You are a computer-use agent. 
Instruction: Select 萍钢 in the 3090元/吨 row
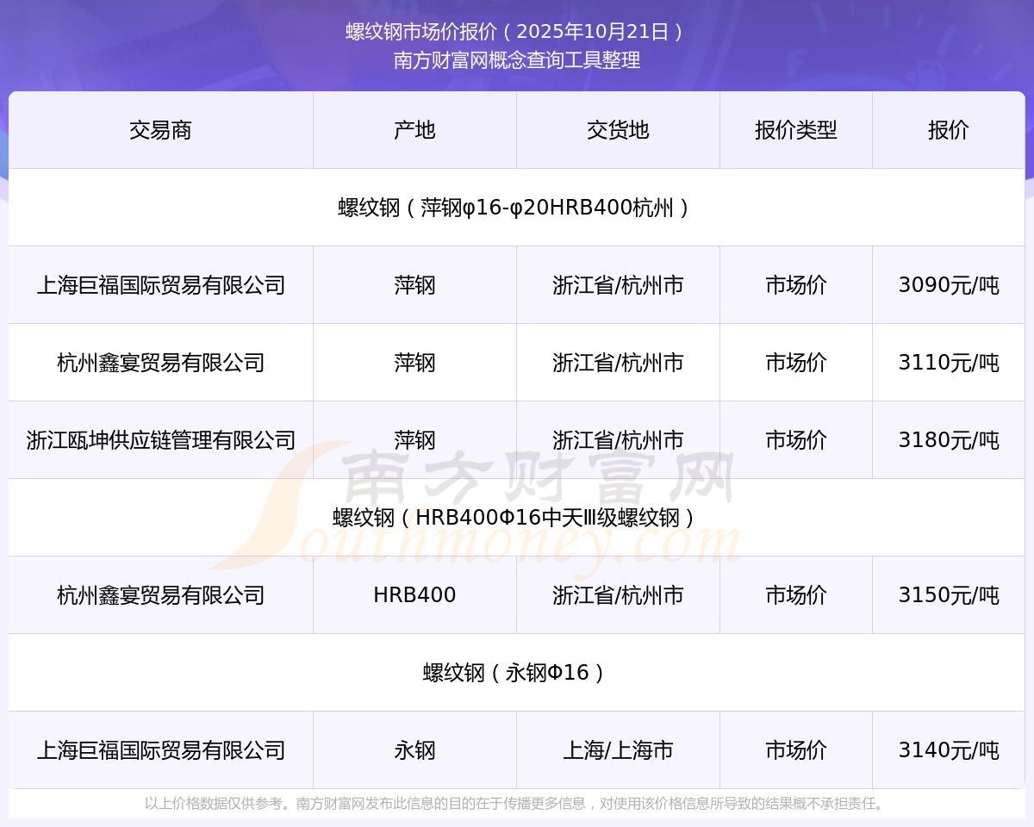(414, 285)
